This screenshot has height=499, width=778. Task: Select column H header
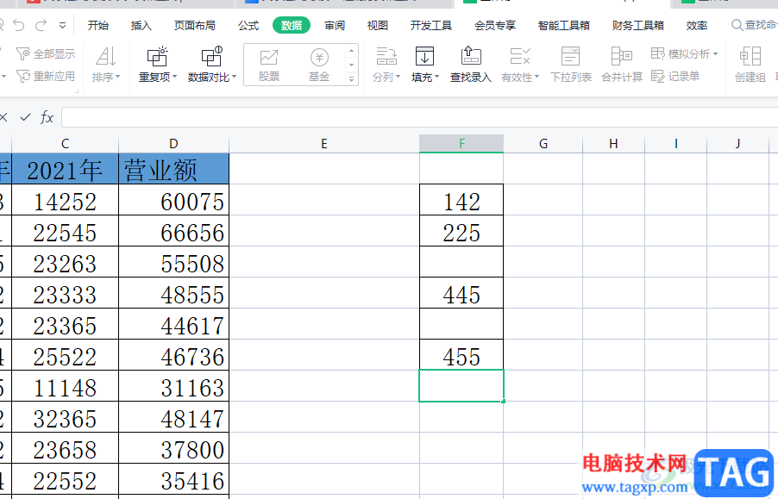tap(614, 144)
